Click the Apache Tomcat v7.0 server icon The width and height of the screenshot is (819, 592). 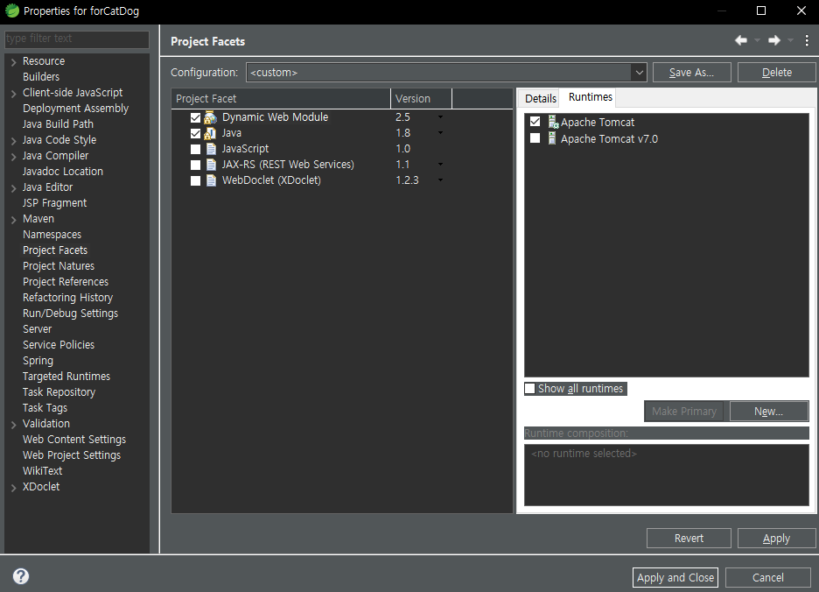point(551,138)
